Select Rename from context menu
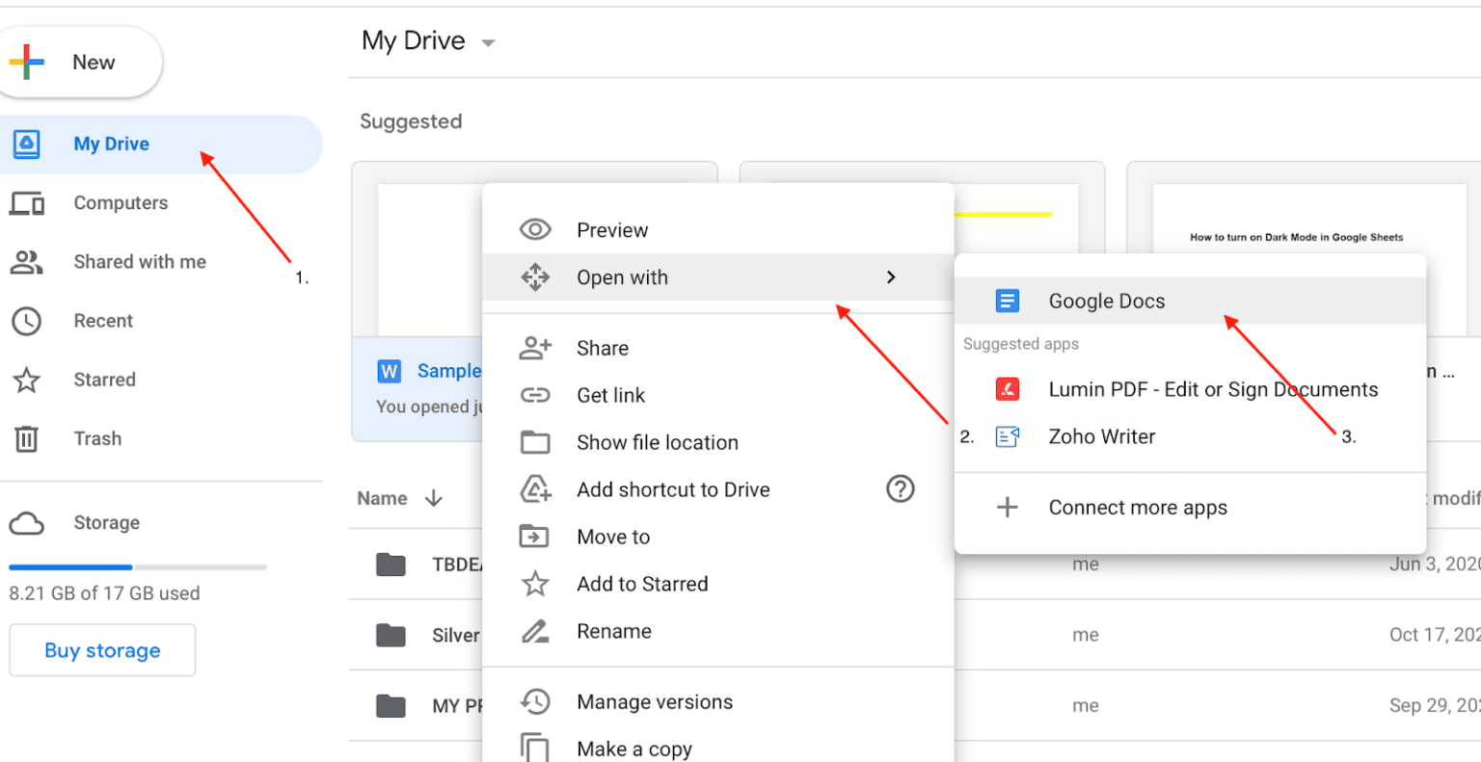This screenshot has height=762, width=1481. tap(718, 631)
